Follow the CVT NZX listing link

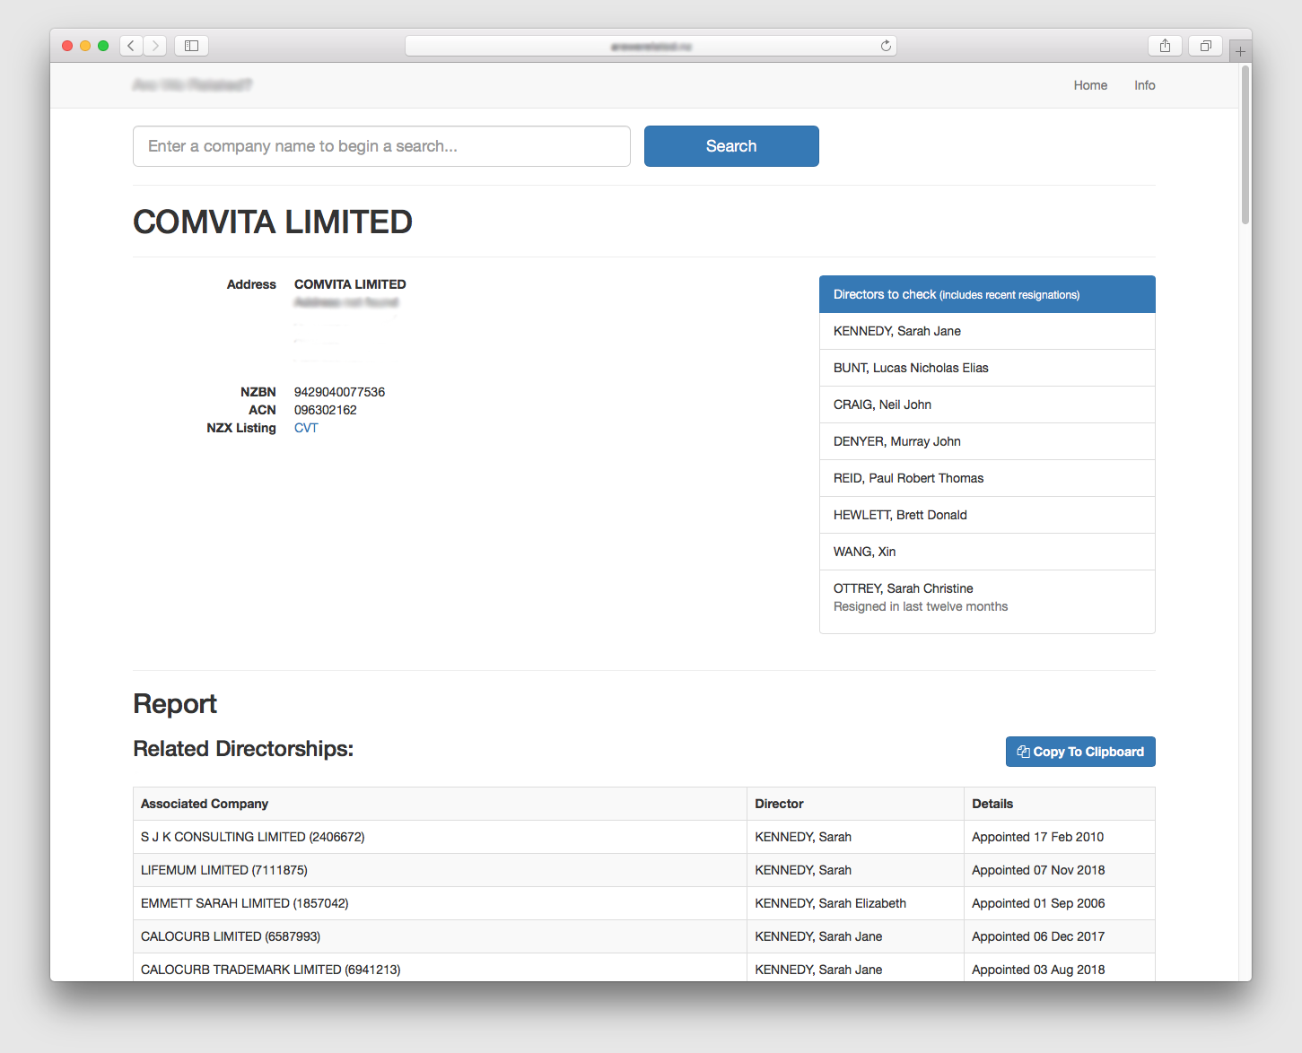point(306,428)
